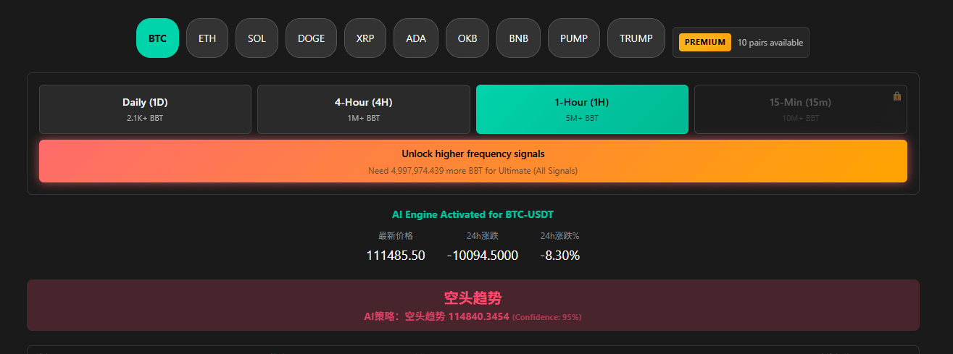
Task: Select the DOGE pair button
Action: coord(311,38)
